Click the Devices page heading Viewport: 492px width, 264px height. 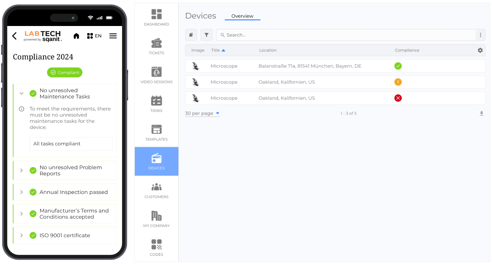pos(201,16)
